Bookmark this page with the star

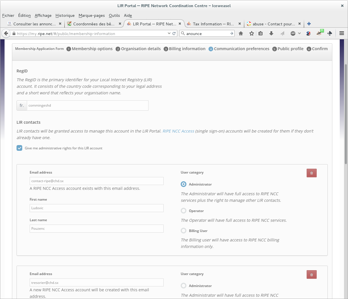pos(251,33)
